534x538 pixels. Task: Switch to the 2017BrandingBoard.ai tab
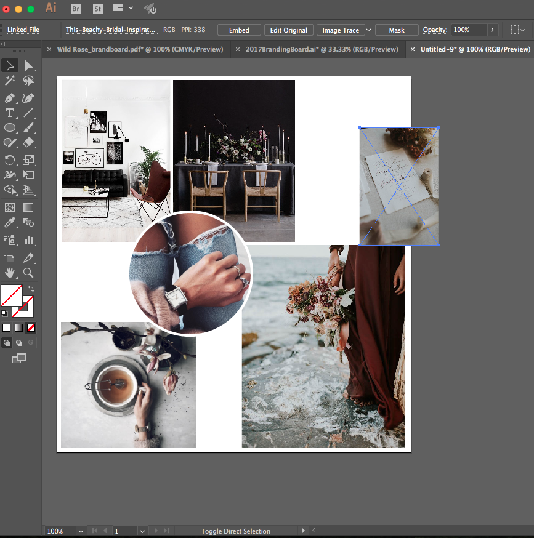322,49
